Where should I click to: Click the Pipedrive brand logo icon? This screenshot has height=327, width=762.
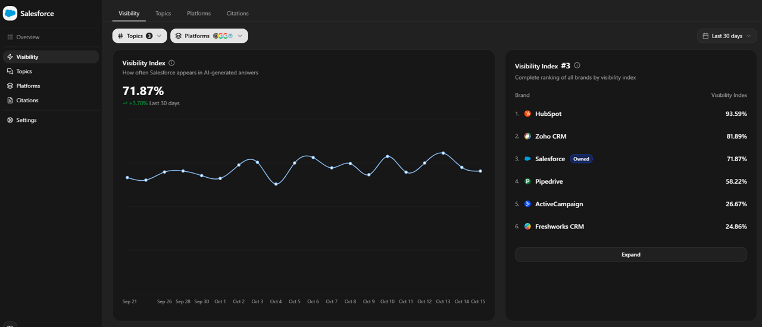(x=527, y=181)
